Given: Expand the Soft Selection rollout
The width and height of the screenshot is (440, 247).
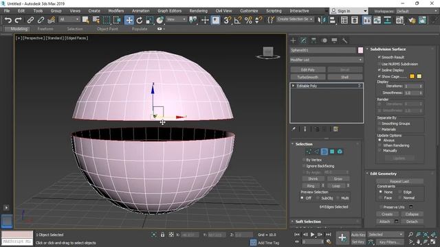Looking at the screenshot, I should (308, 222).
